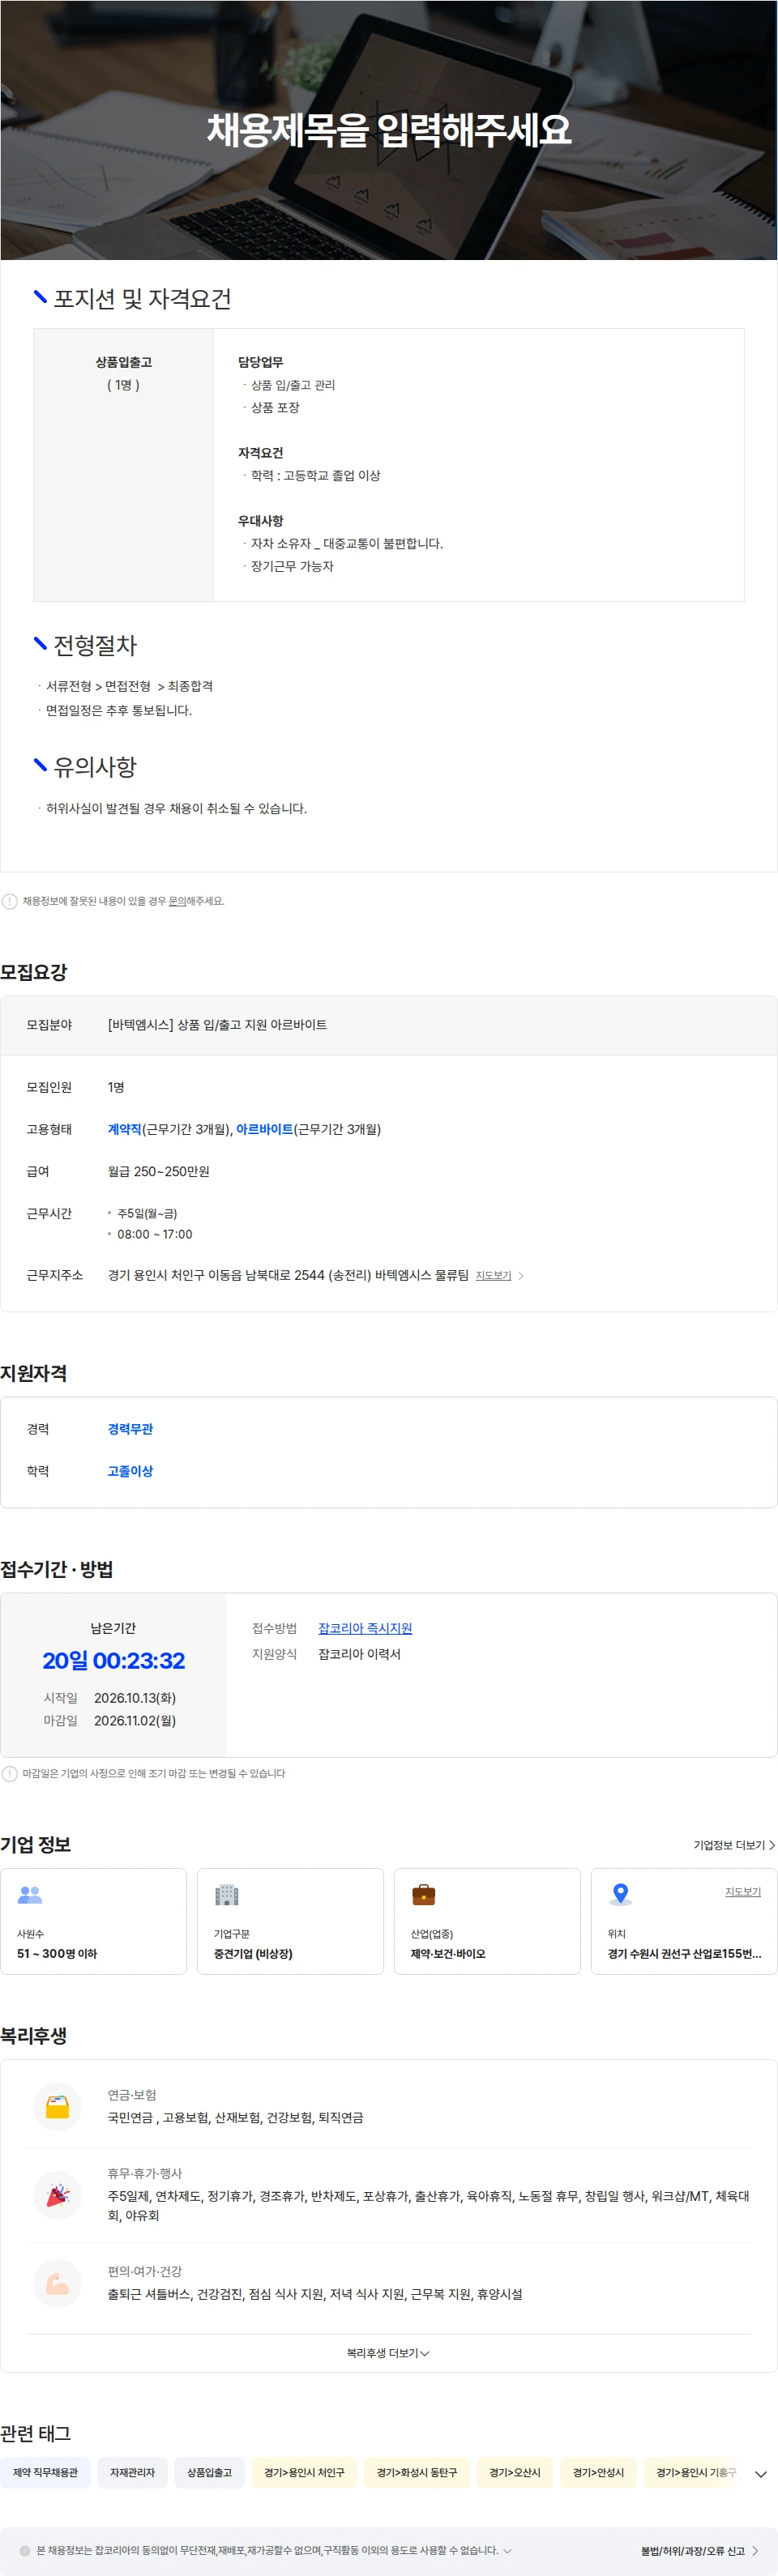Click the 서류전형 > 면접전형 > 최종합격 process line

click(129, 686)
